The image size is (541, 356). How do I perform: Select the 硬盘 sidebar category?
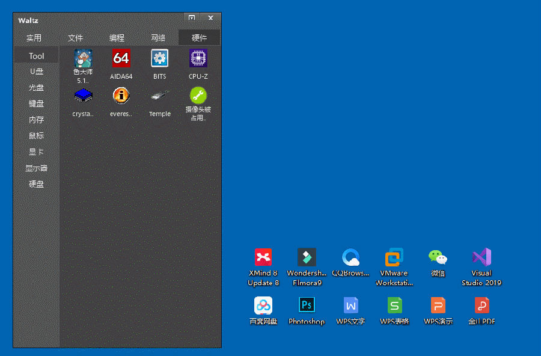click(x=37, y=184)
